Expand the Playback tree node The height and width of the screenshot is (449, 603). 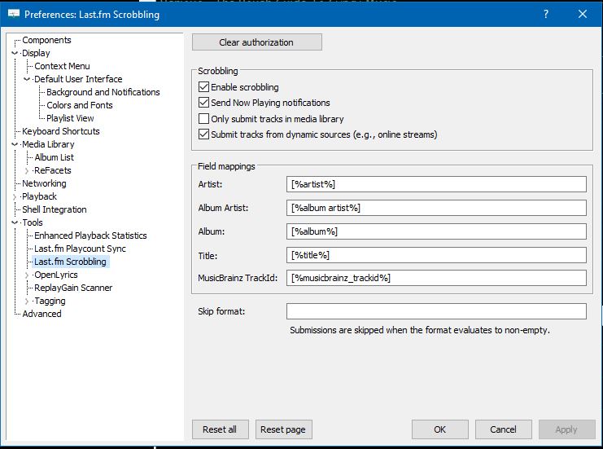[x=15, y=196]
